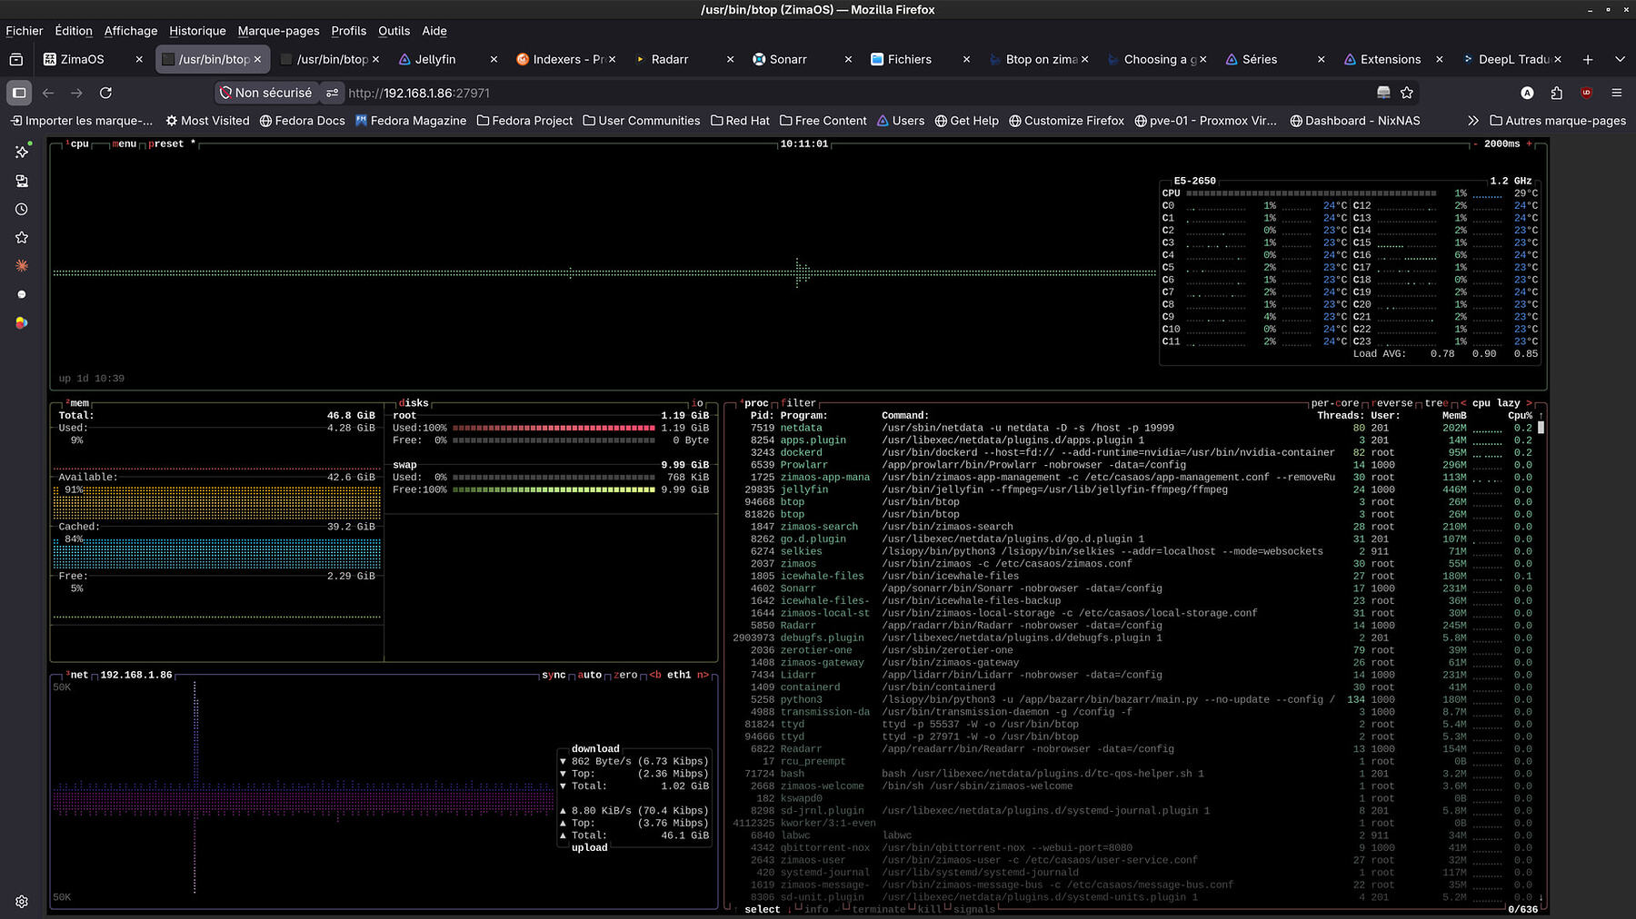Screen dimensions: 1636x919
Task: Close the Sonarr tab
Action: (848, 59)
